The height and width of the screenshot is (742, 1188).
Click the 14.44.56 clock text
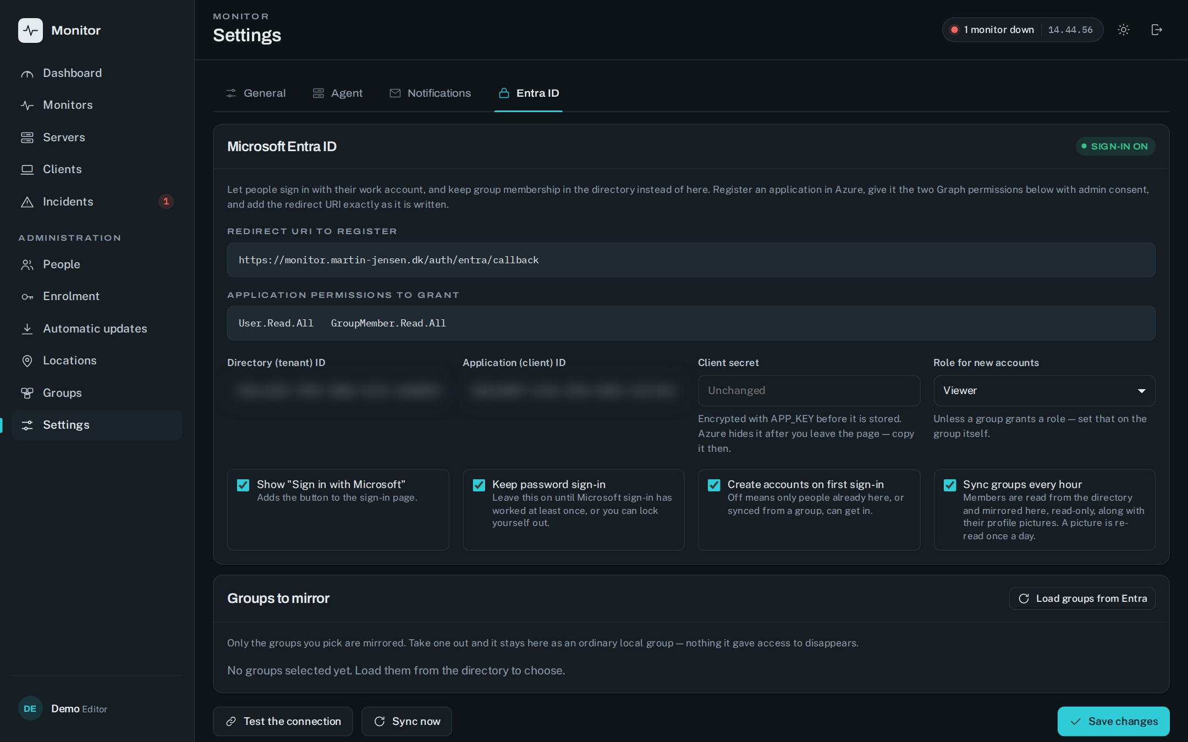pos(1070,30)
